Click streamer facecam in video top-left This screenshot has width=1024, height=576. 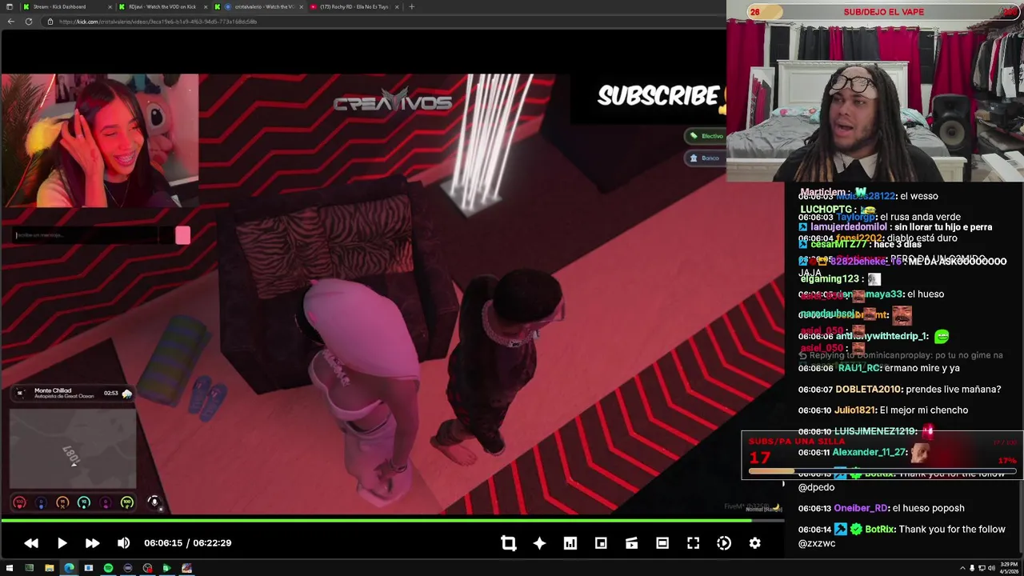(x=99, y=141)
